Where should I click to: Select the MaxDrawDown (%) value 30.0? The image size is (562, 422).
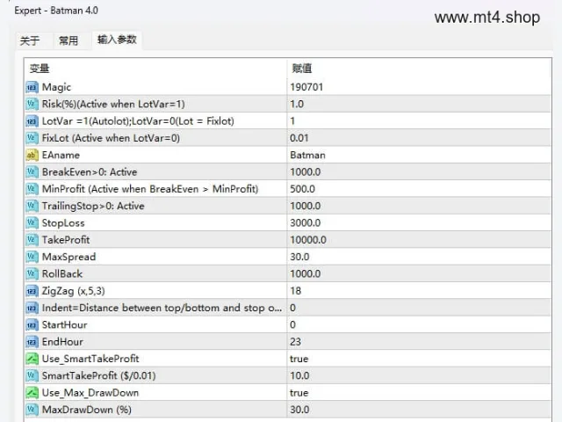[299, 410]
